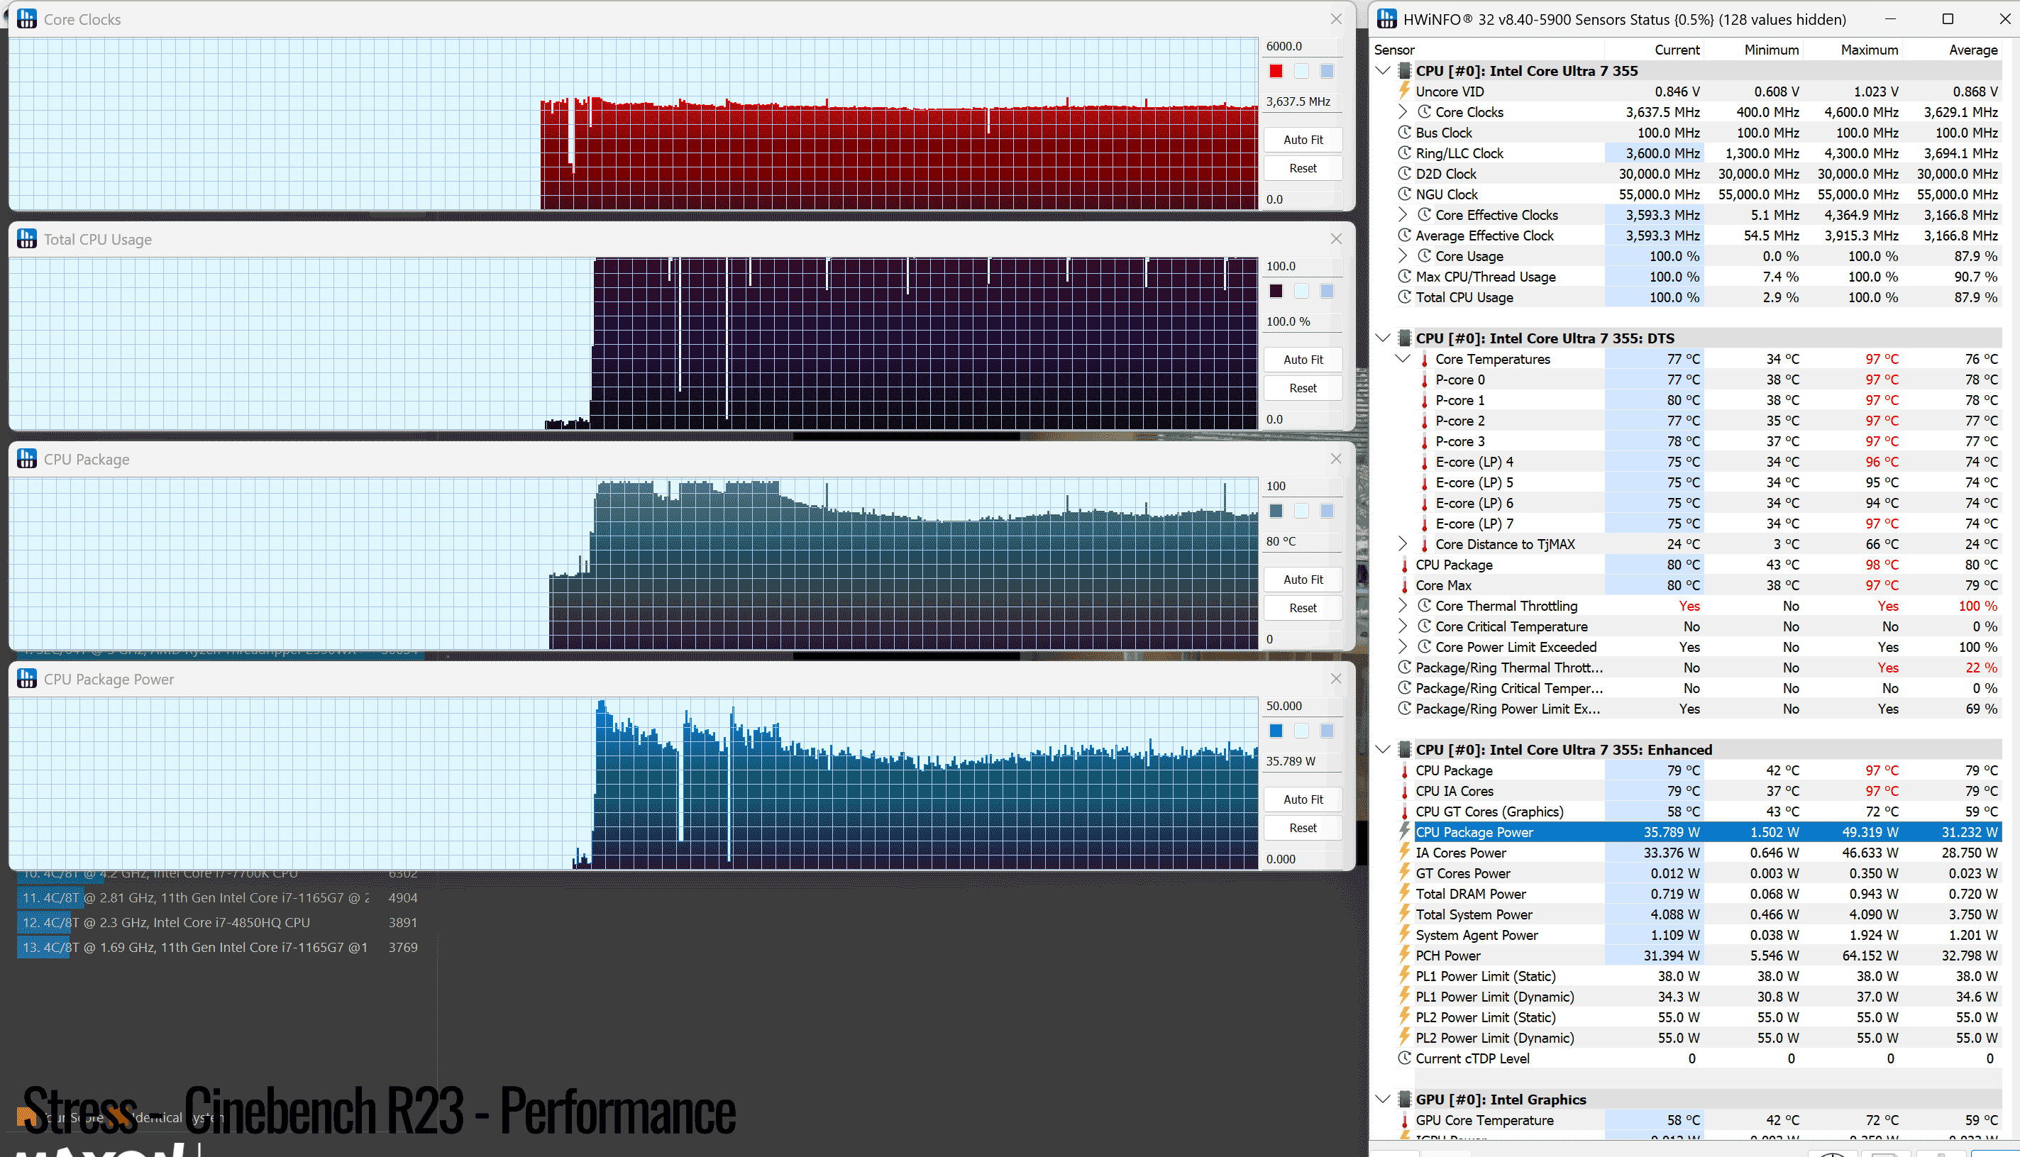Click the HWiNFO icon in CPU Package Power graph title
The width and height of the screenshot is (2020, 1157).
[x=26, y=679]
